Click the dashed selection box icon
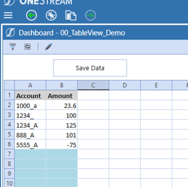The image size is (188, 187). [28, 47]
